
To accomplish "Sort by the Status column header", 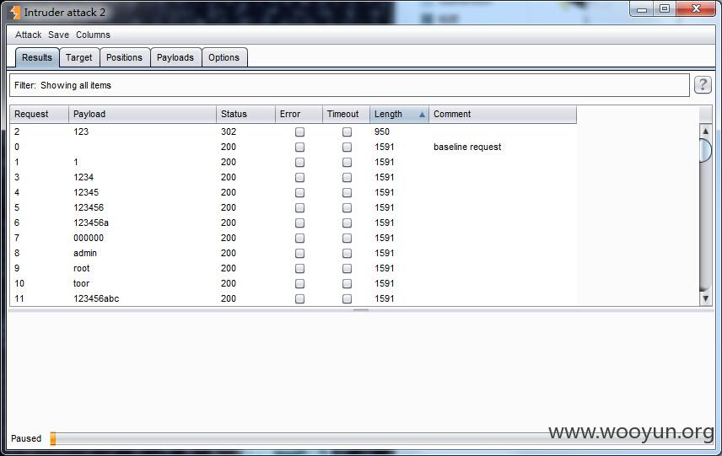I will [x=245, y=114].
